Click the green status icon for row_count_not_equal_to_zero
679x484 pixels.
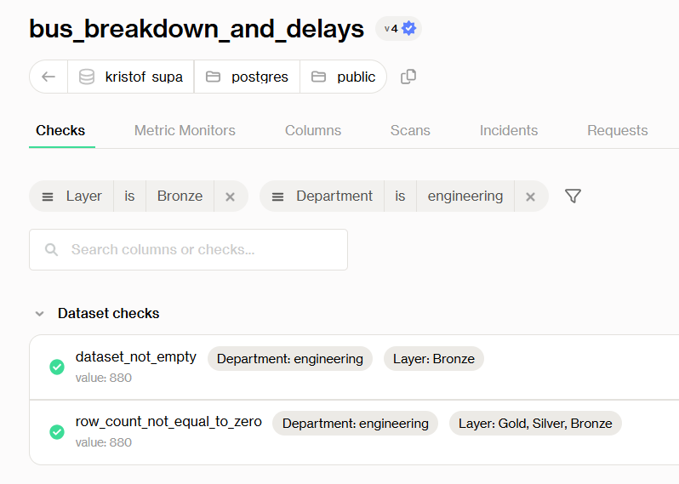pos(57,432)
